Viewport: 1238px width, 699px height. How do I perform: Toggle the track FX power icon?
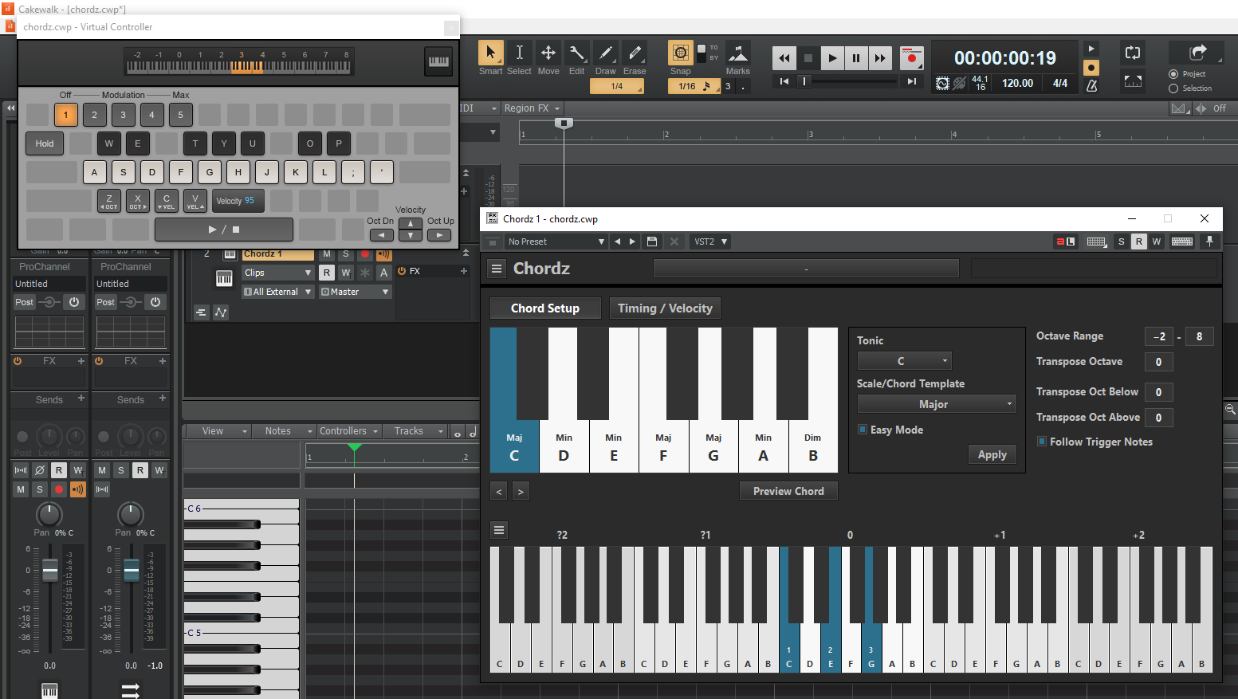click(x=402, y=271)
